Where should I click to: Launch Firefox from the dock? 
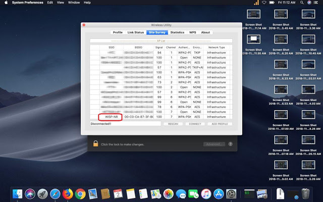tap(68, 193)
